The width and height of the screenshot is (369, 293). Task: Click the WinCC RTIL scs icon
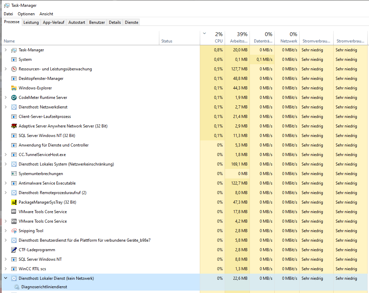pyautogui.click(x=14, y=269)
